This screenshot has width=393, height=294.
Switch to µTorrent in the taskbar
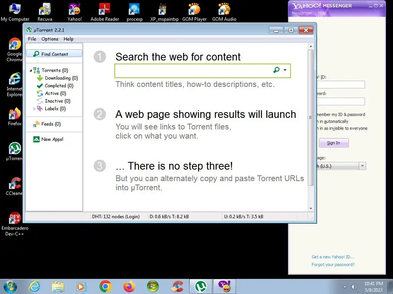coord(200,286)
